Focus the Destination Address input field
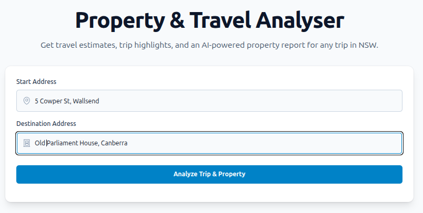 coord(263,143)
